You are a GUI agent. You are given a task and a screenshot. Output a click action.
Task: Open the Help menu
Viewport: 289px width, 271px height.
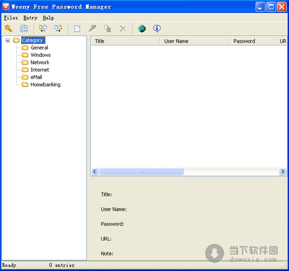[48, 18]
